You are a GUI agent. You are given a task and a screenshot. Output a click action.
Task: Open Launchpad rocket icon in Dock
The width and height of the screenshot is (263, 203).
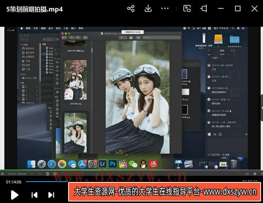point(42,164)
